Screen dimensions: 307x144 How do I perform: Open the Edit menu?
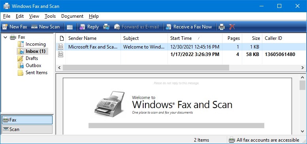click(20, 16)
